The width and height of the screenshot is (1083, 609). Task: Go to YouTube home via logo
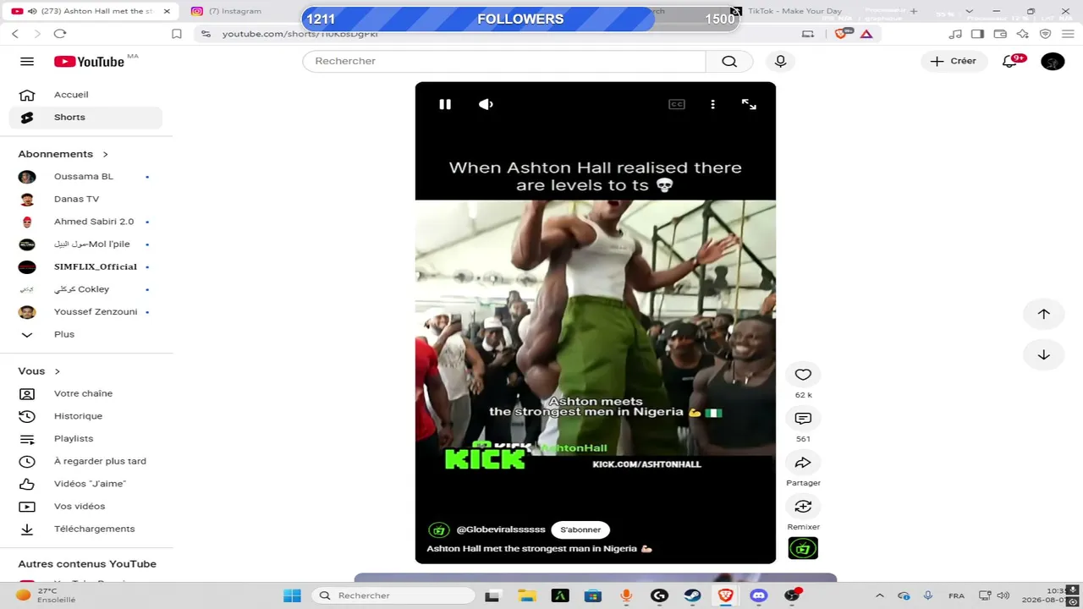[90, 61]
